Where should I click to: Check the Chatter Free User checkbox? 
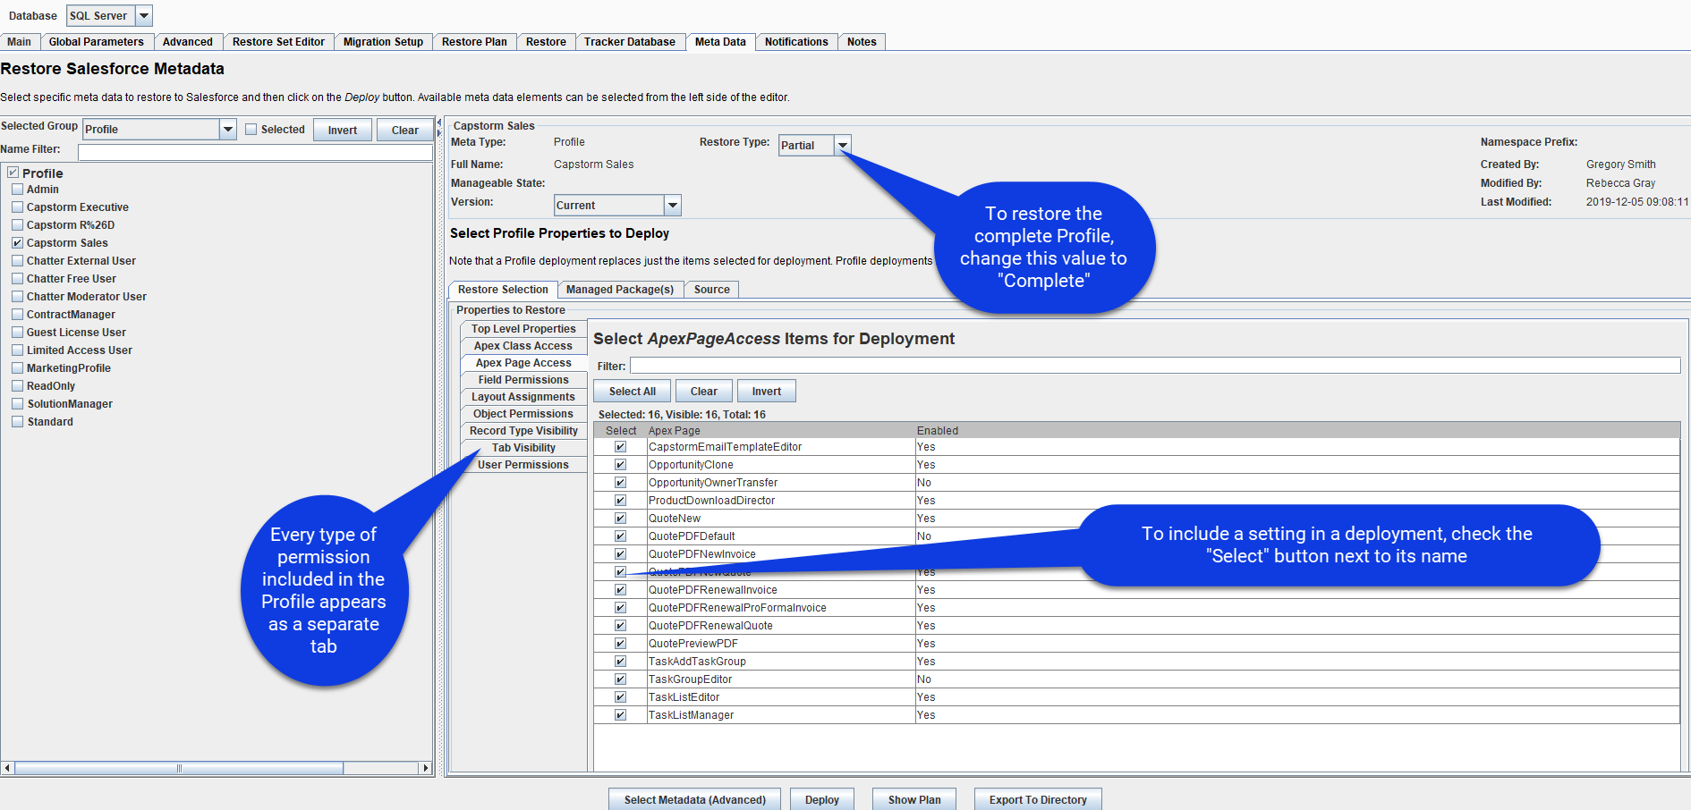(17, 279)
